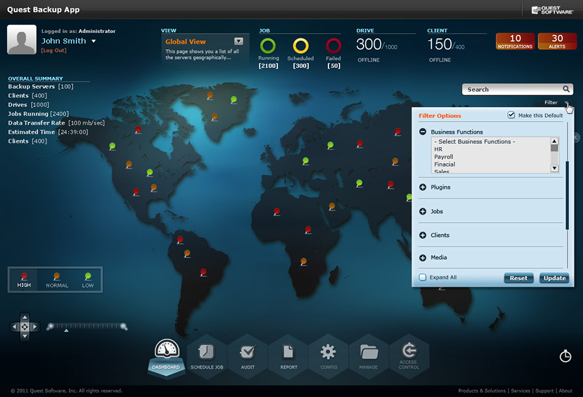This screenshot has height=397, width=583.
Task: Click the Quest Software logo
Action: (x=552, y=10)
